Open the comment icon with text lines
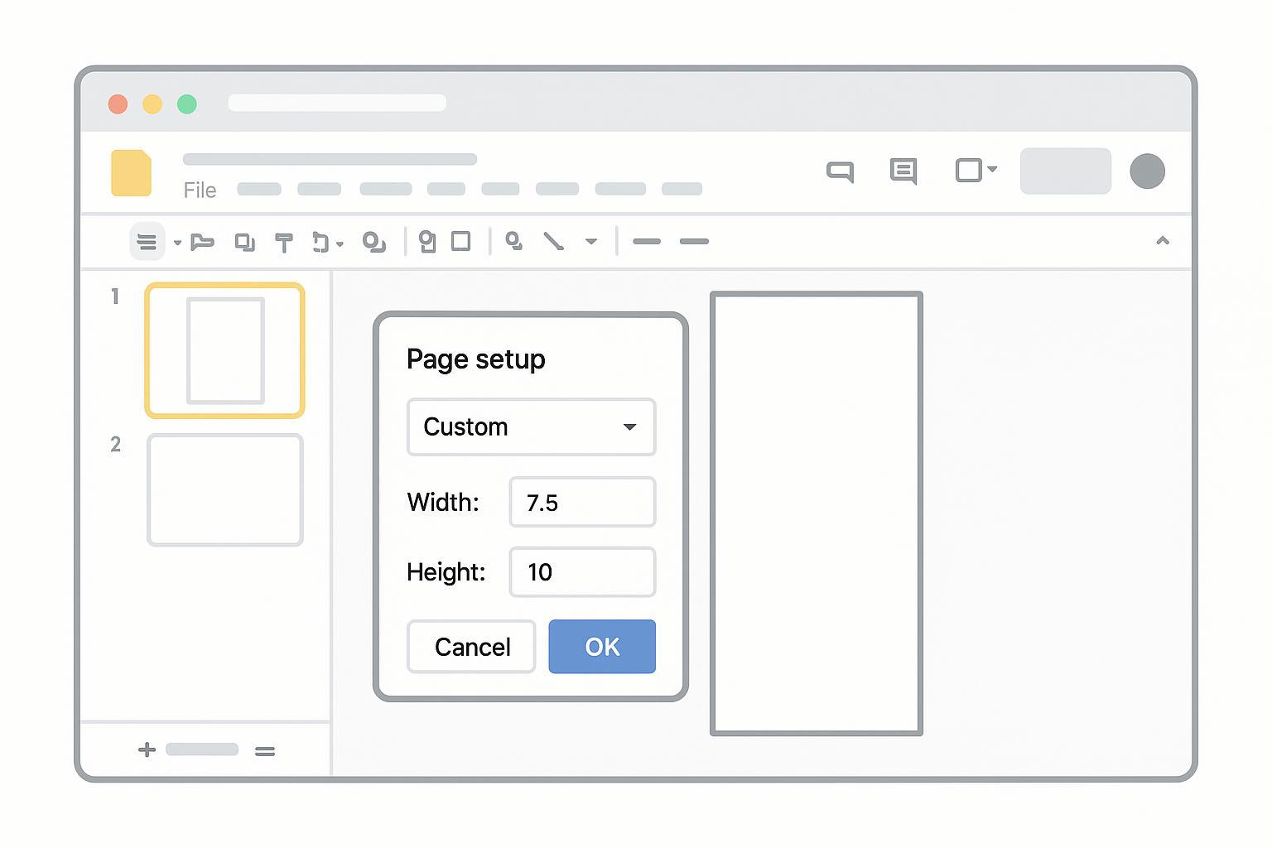The width and height of the screenshot is (1272, 848). [x=903, y=171]
